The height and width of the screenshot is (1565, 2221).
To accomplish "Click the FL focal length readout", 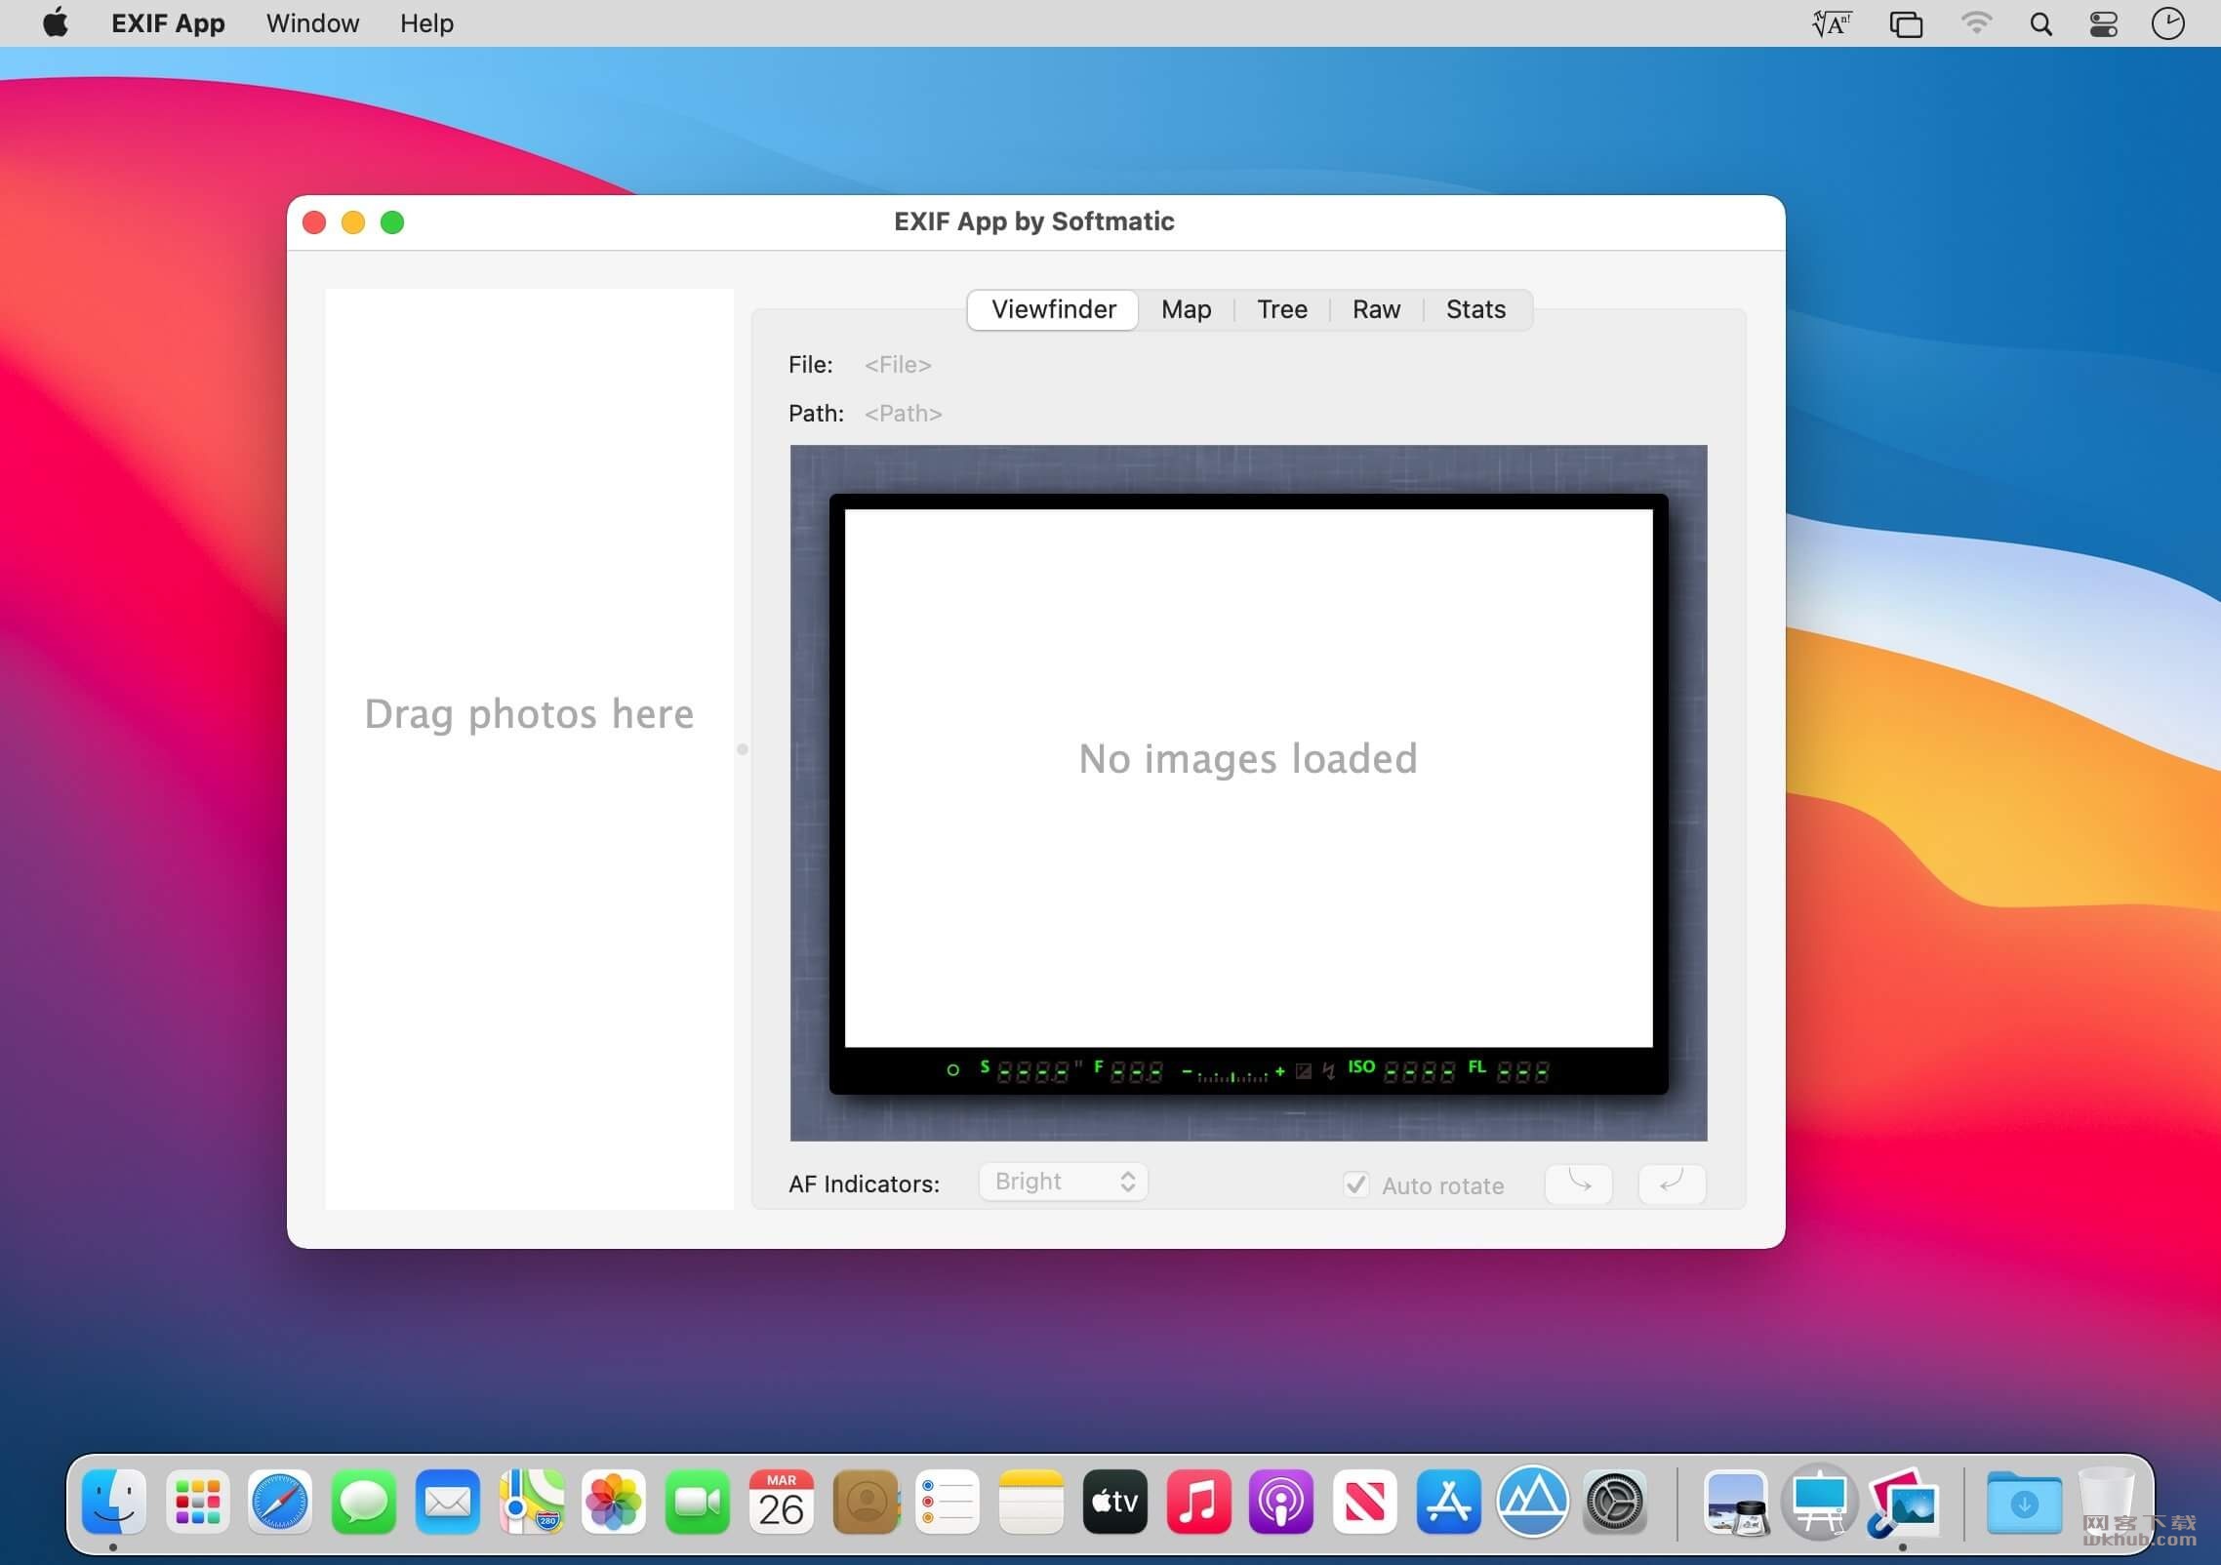I will (1509, 1071).
